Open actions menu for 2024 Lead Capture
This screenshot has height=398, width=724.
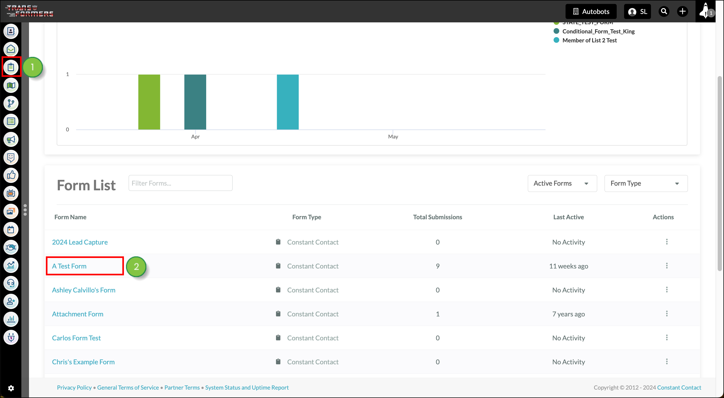667,242
